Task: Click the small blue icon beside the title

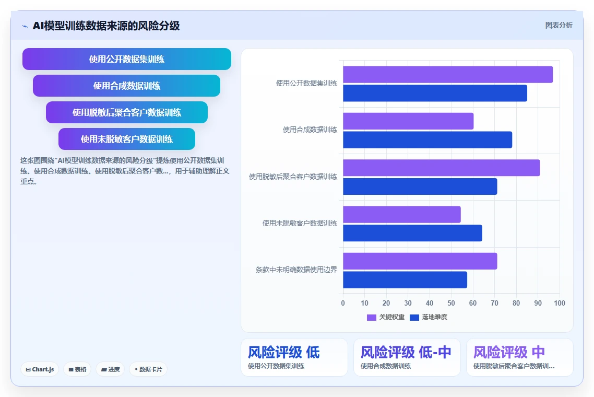Action: click(25, 26)
